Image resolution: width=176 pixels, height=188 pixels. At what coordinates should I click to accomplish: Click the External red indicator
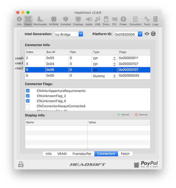click(136, 115)
